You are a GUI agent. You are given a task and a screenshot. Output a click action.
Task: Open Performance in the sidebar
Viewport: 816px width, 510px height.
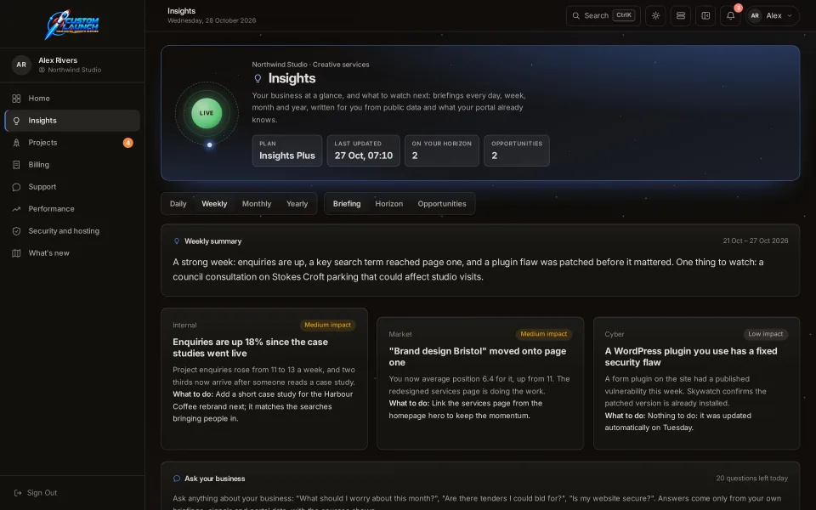coord(72,209)
